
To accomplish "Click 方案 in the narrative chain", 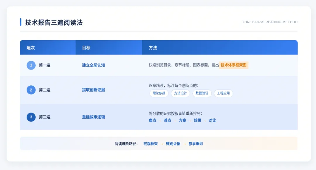I will point(183,120).
